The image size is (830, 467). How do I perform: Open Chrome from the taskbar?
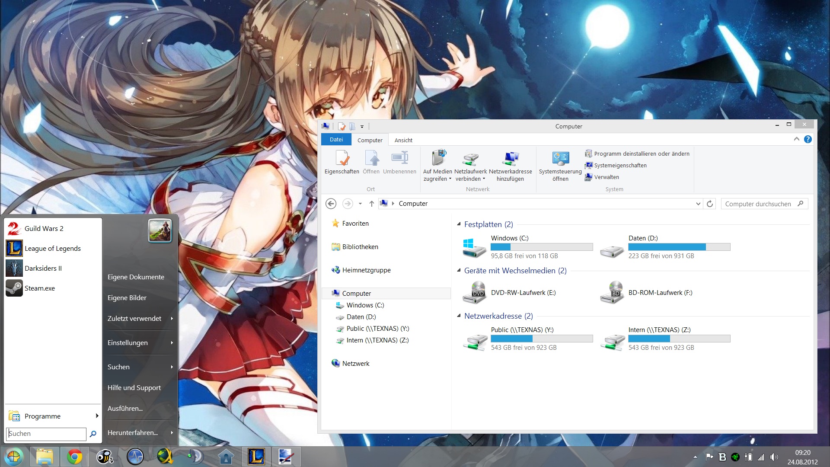[x=74, y=457]
